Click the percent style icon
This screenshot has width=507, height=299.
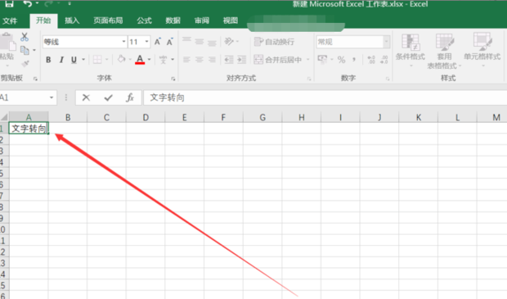click(342, 60)
